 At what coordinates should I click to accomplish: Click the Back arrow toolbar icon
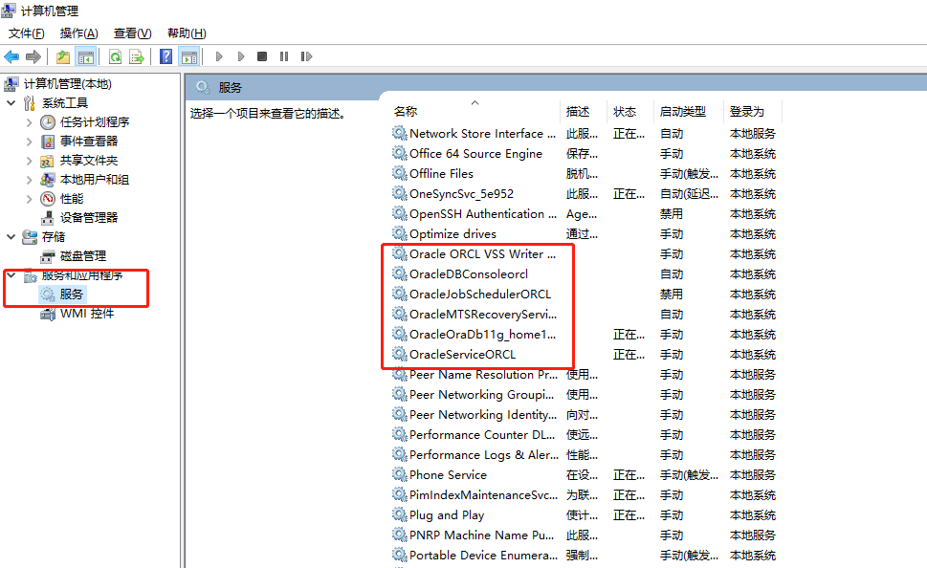pyautogui.click(x=11, y=56)
